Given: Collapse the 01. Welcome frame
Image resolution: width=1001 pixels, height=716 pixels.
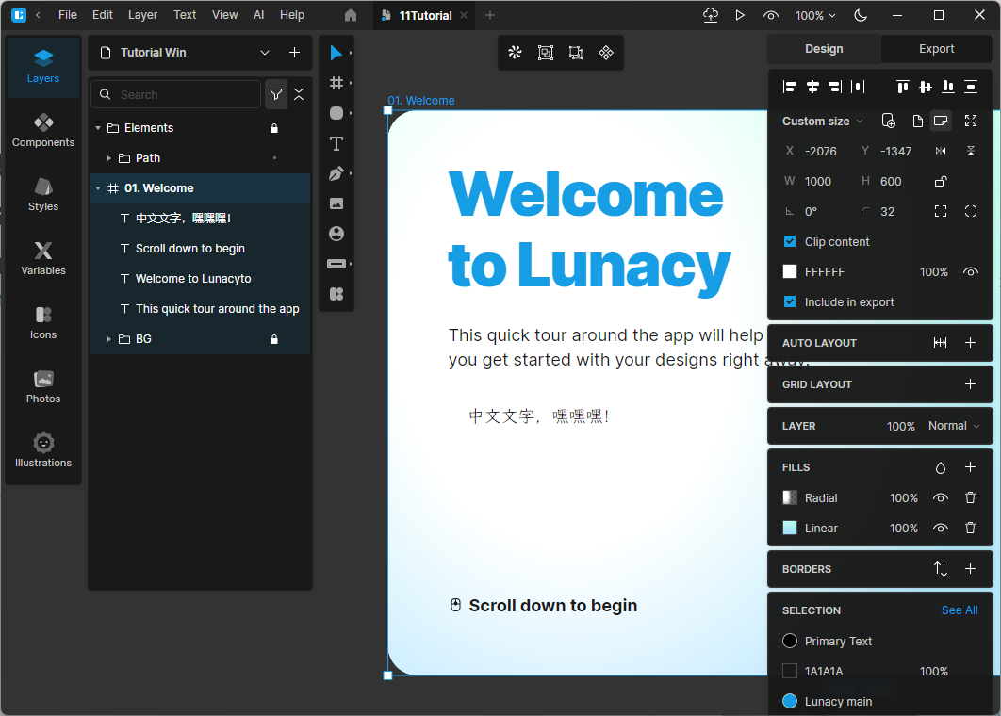Looking at the screenshot, I should (x=98, y=188).
